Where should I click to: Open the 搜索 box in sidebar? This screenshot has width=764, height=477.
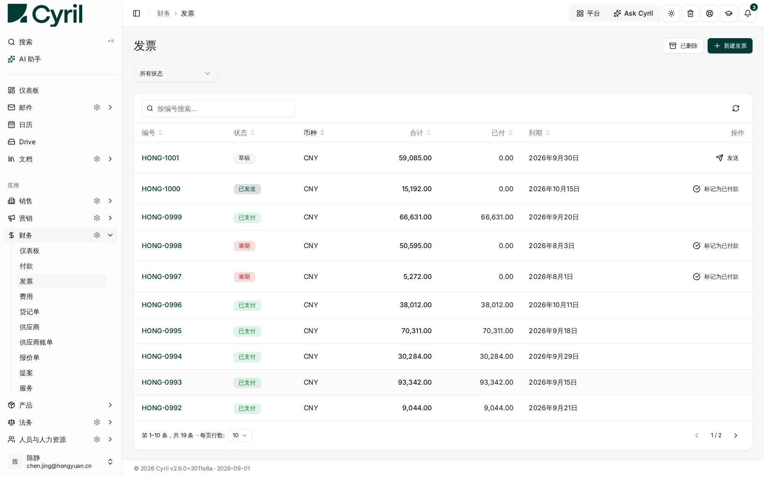[61, 42]
